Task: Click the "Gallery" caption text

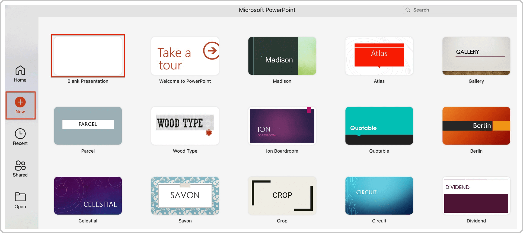Action: click(x=476, y=81)
